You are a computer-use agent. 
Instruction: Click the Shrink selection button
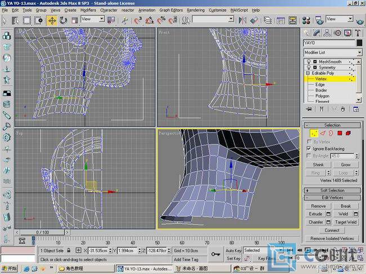(318, 165)
